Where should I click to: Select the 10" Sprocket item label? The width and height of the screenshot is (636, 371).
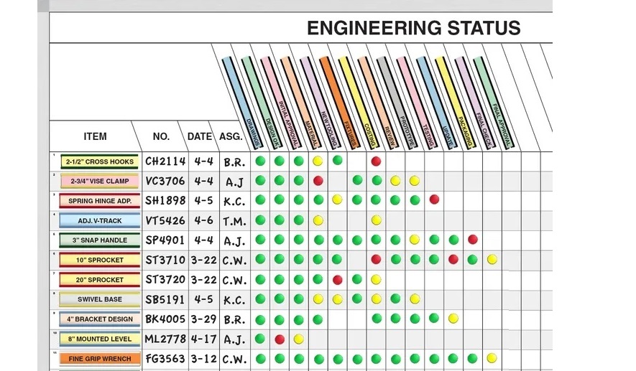100,260
